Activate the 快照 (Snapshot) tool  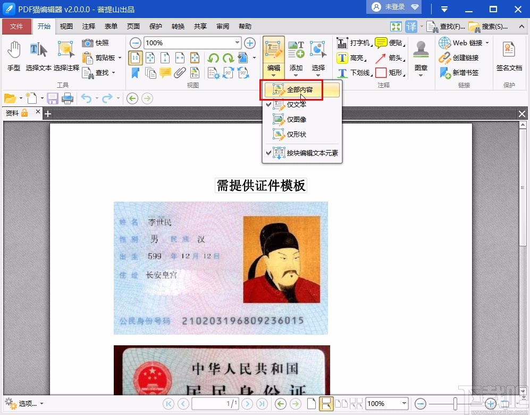coord(92,43)
